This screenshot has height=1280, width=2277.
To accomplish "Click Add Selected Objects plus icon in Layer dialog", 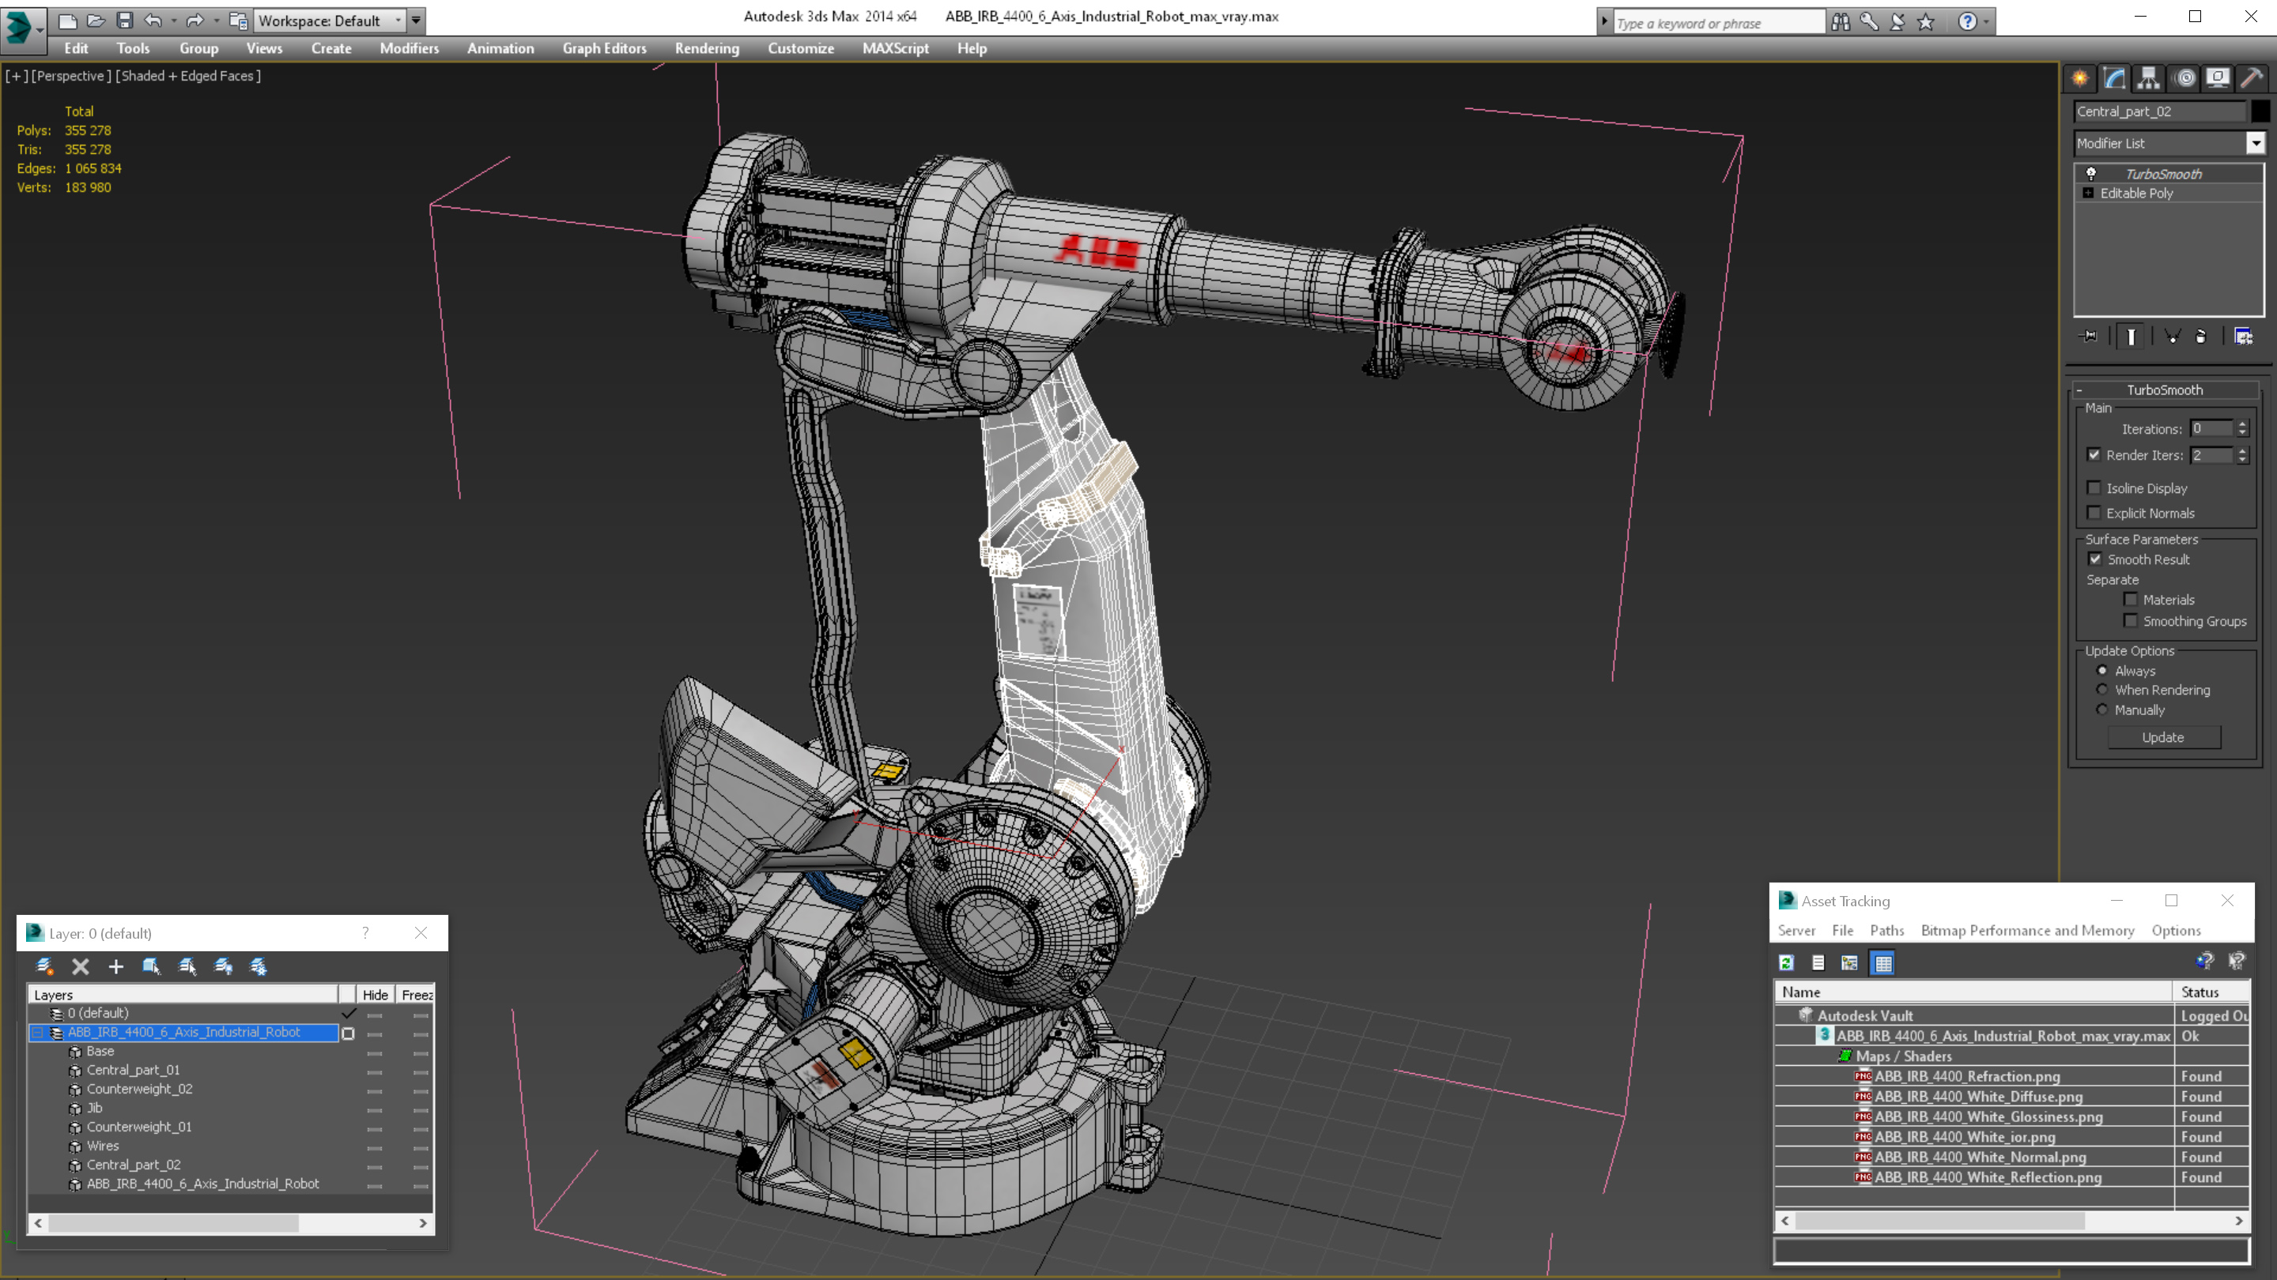I will [x=115, y=966].
